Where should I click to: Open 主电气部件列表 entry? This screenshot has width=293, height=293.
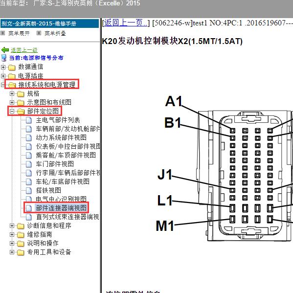coord(58,120)
